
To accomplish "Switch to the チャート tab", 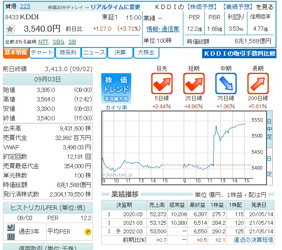I will tap(42, 53).
